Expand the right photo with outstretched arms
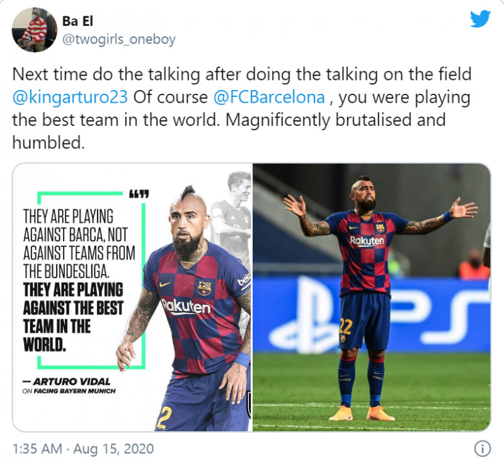504x464 pixels. 372,297
